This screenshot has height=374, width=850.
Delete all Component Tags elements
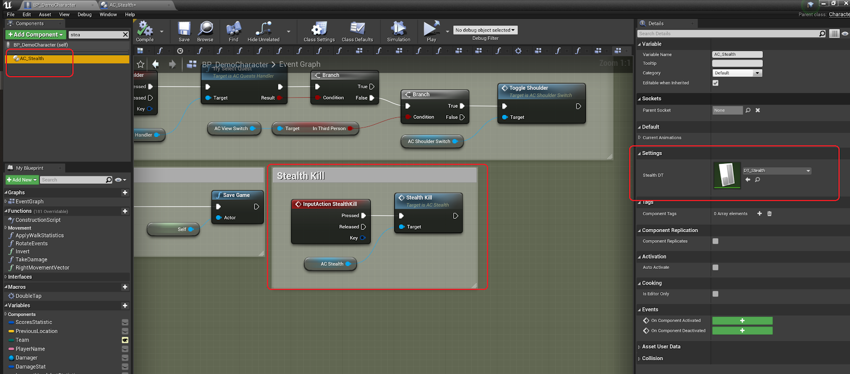[769, 214]
